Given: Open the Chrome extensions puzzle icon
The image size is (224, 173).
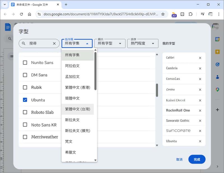Looking at the screenshot, I should [x=191, y=13].
